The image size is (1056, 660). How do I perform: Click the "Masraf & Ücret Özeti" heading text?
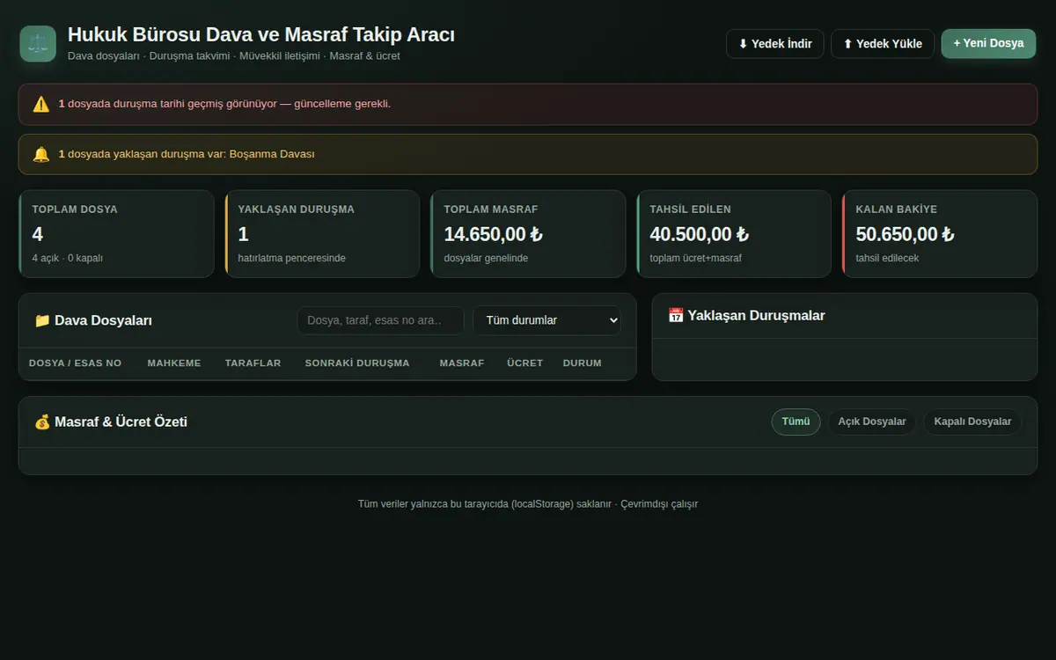point(121,422)
